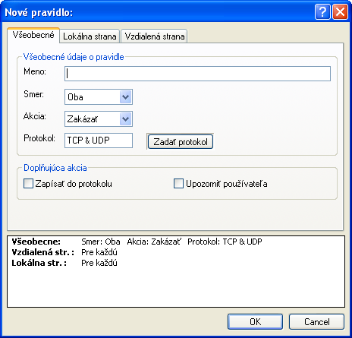Click the Vzdialená str. summary line
This screenshot has height=338, width=352.
tap(64, 252)
